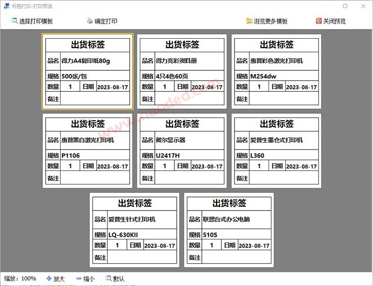
Task: Select the 爱普生墨仓式打印机 label preview
Action: [276, 151]
